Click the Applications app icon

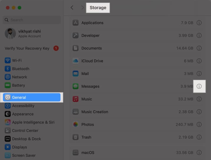(76, 23)
